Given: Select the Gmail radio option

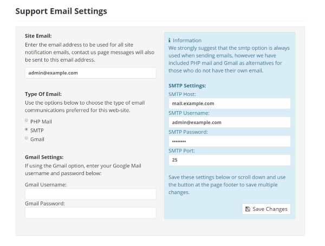Looking at the screenshot, I should tap(27, 139).
